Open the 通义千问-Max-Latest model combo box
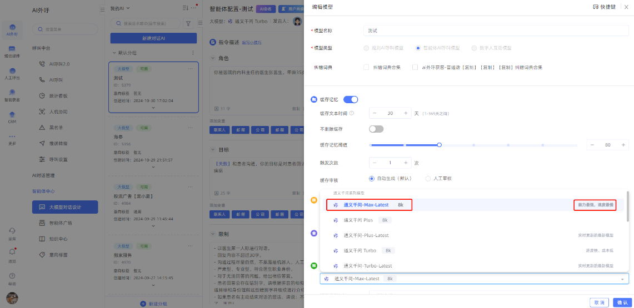Image resolution: width=634 pixels, height=308 pixels. click(474, 279)
